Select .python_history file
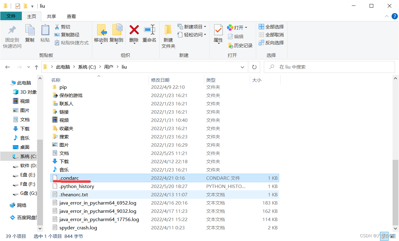 coord(165,186)
